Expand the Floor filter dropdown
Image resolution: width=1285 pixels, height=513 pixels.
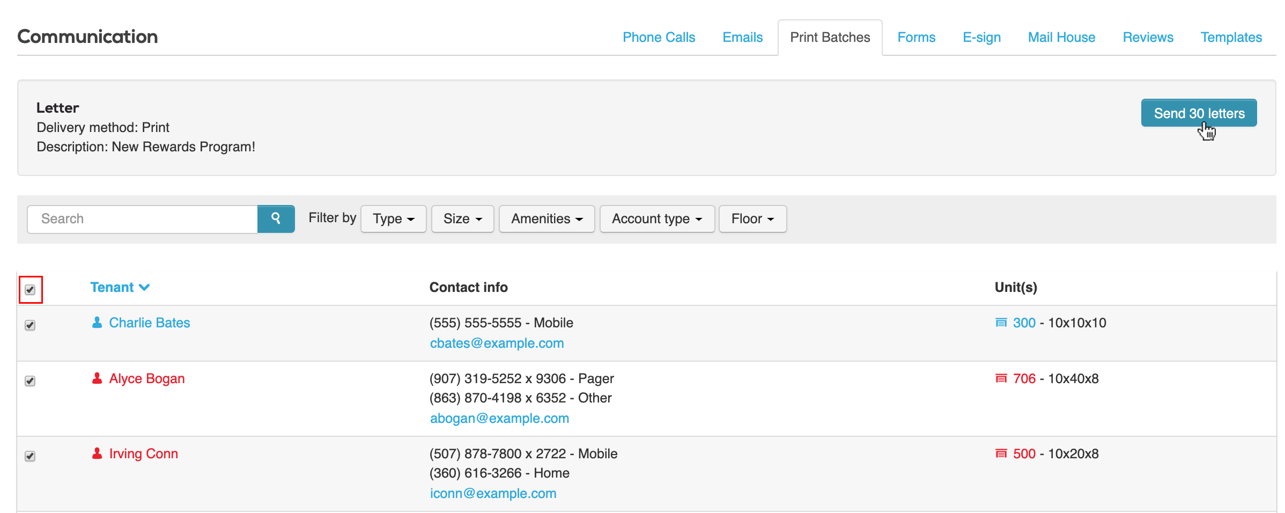tap(752, 219)
